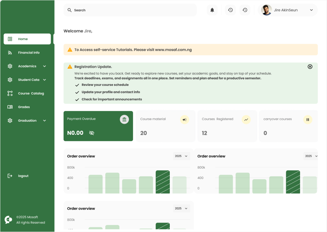
Task: Check off Update your profile and contact info
Action: click(x=77, y=92)
